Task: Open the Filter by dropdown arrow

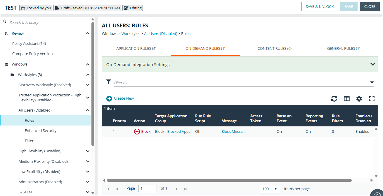Action: 372,82
